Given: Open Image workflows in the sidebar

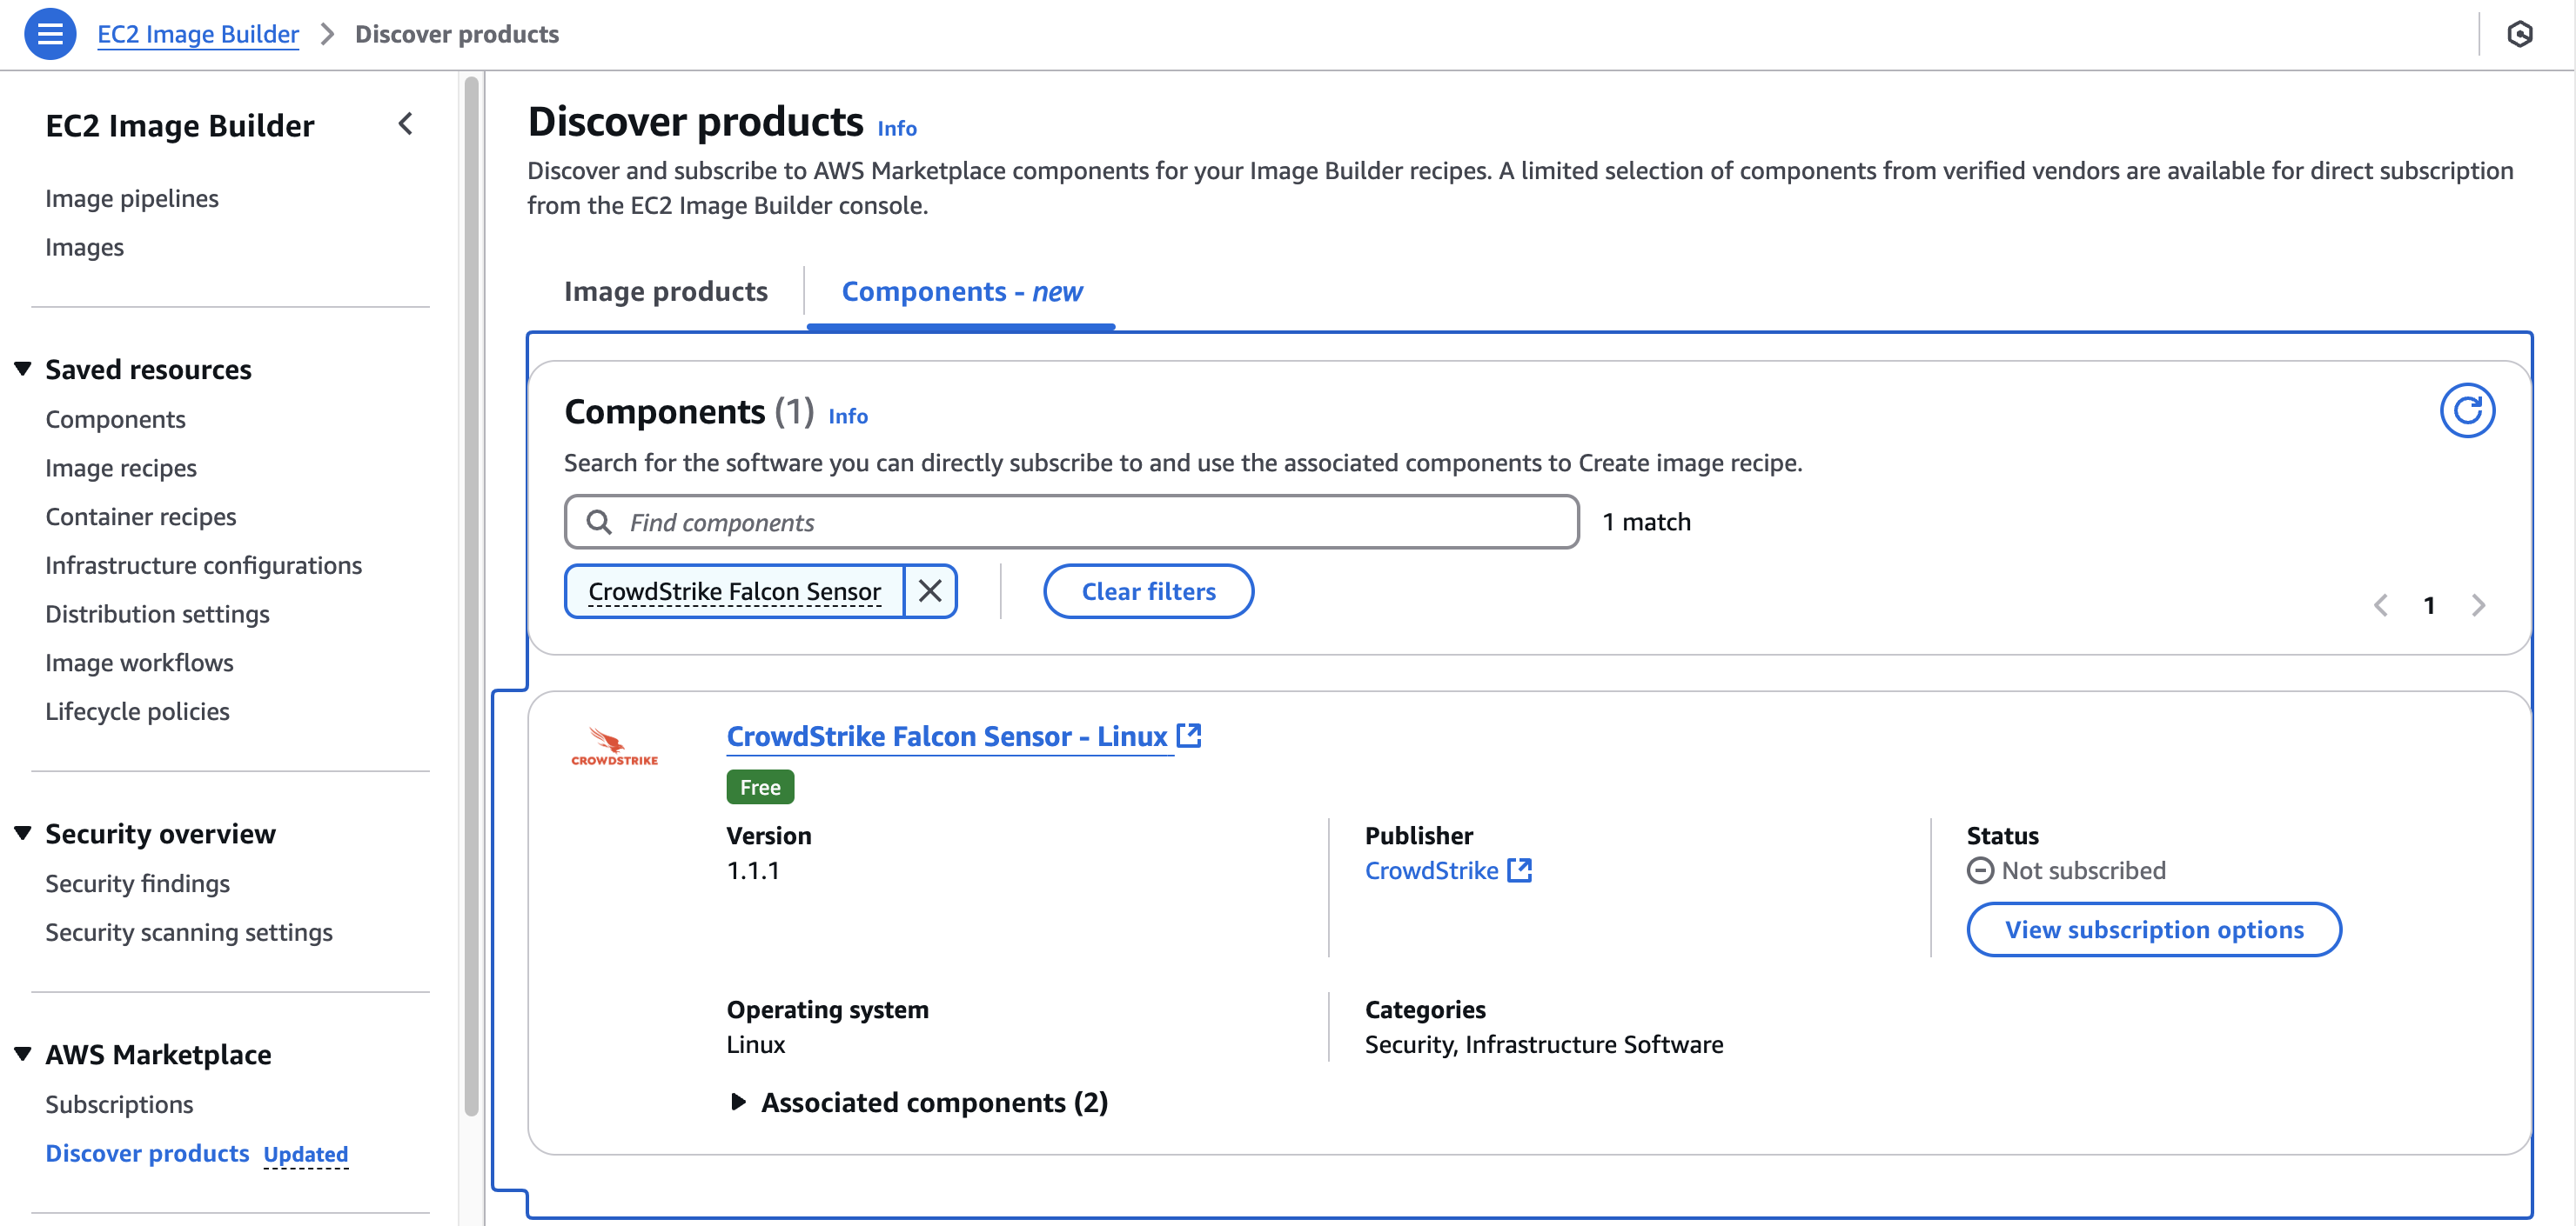Looking at the screenshot, I should point(139,663).
